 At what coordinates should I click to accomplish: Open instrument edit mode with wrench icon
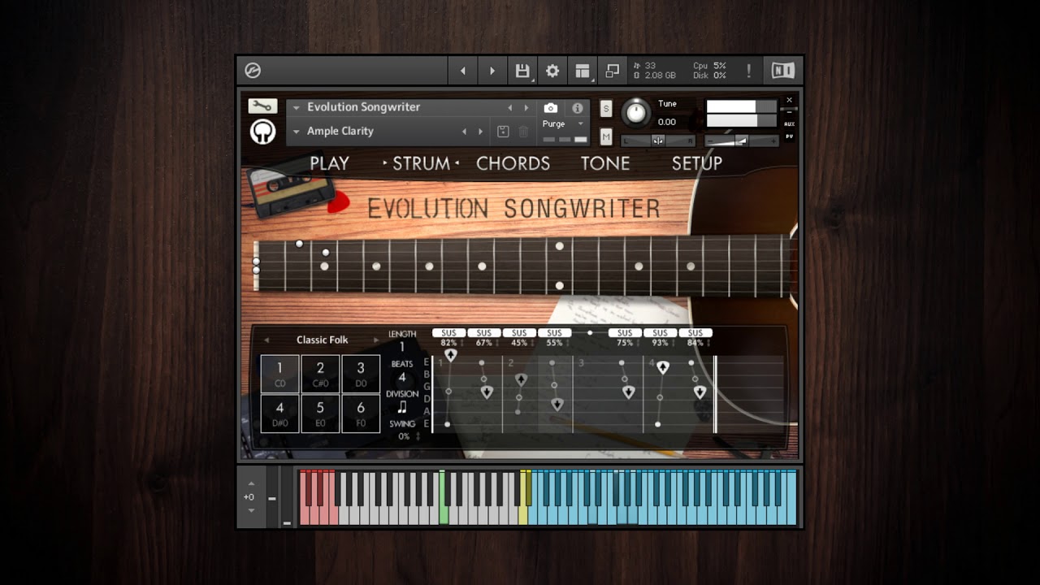pyautogui.click(x=262, y=106)
